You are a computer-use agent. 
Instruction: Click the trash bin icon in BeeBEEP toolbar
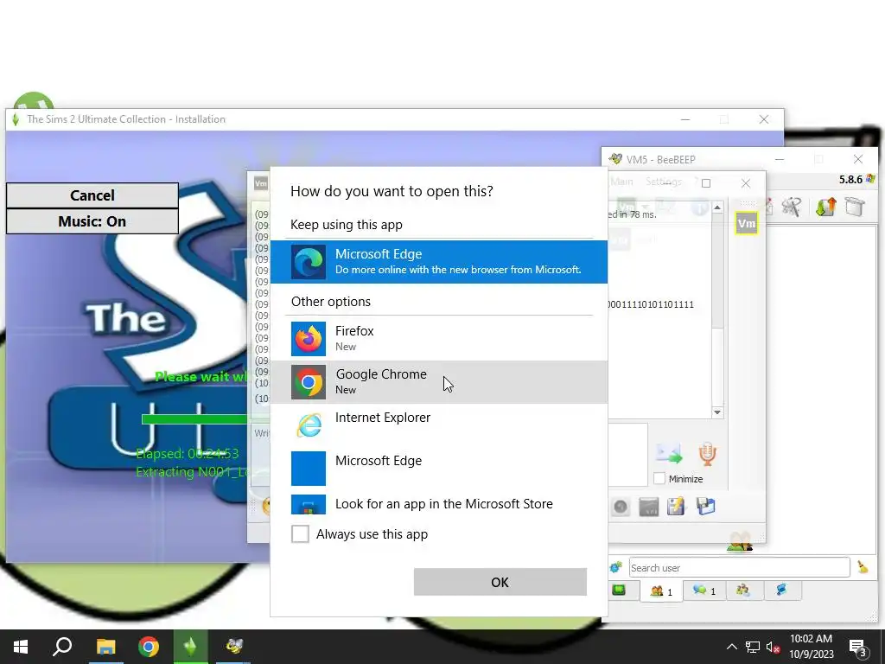[x=855, y=207]
